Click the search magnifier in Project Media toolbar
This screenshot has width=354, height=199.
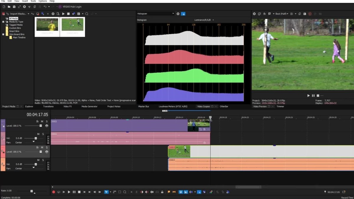(87, 14)
